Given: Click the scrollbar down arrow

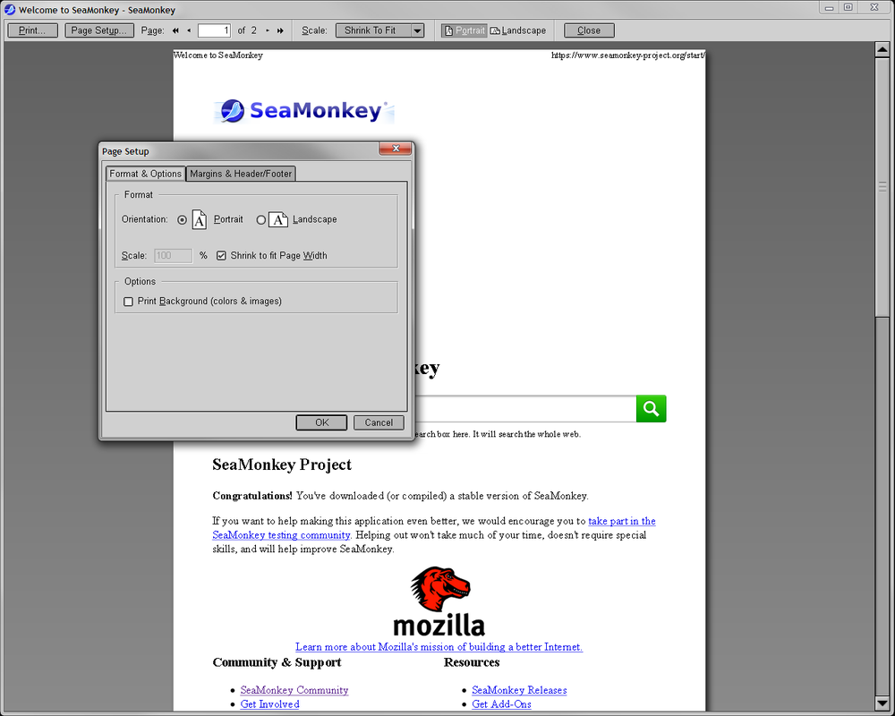Looking at the screenshot, I should [882, 703].
